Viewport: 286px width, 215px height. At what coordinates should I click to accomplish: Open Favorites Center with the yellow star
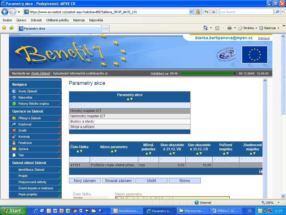[4, 28]
